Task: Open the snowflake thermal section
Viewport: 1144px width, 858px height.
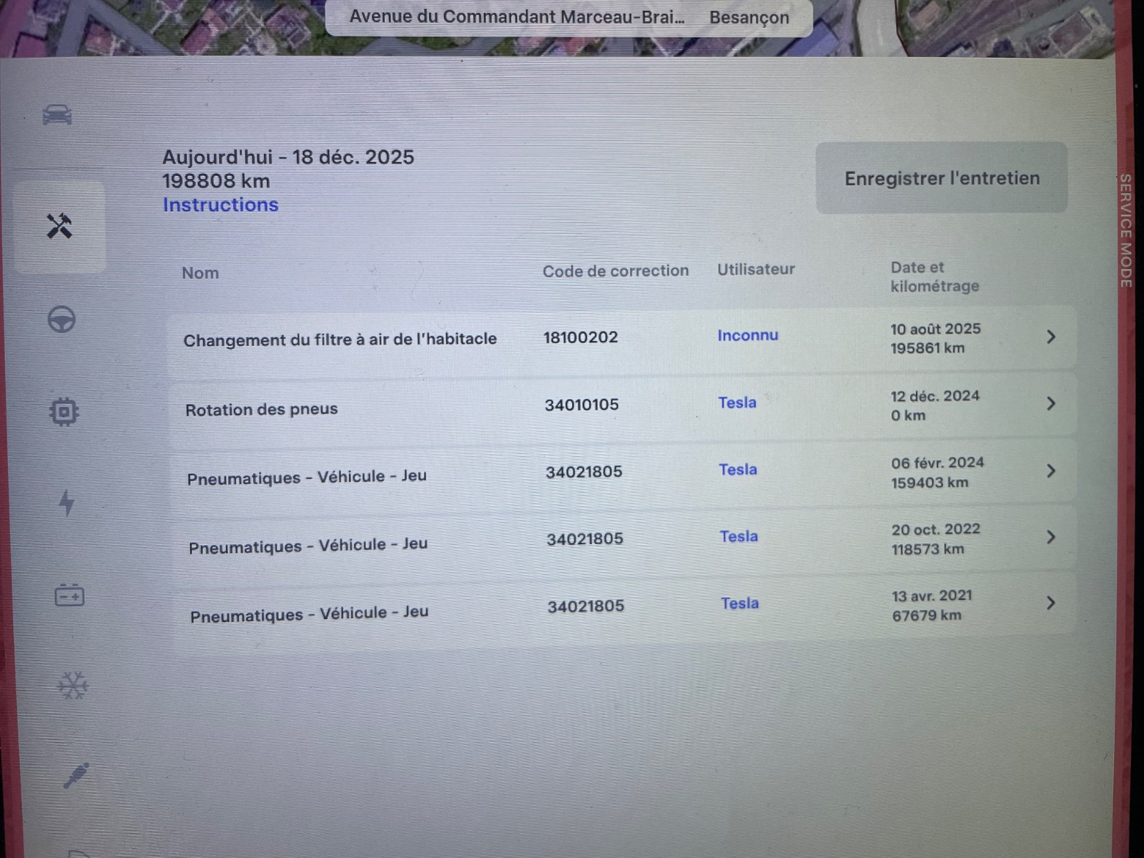Action: (x=72, y=686)
